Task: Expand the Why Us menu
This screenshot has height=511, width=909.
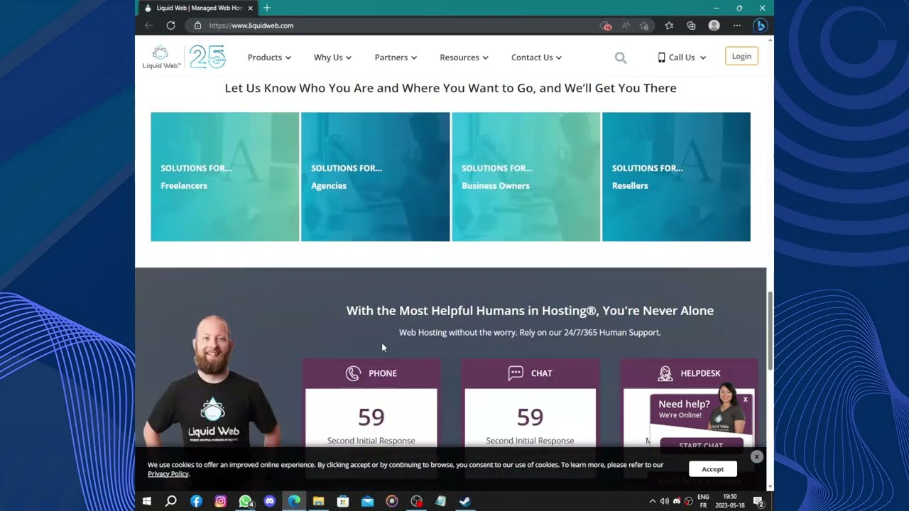Action: [332, 57]
